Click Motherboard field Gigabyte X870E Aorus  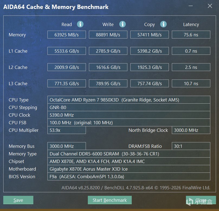click(x=129, y=169)
